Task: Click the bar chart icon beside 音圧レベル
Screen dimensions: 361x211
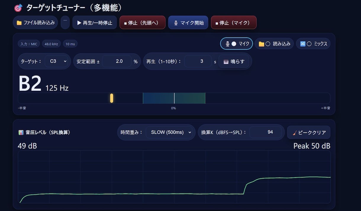Action: pyautogui.click(x=21, y=132)
